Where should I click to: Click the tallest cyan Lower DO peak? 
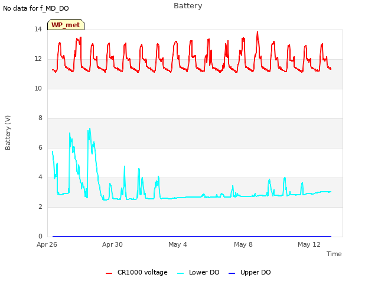point(90,129)
